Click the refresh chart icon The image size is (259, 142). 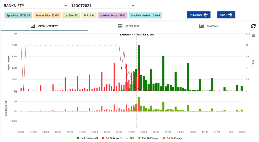coord(253,26)
